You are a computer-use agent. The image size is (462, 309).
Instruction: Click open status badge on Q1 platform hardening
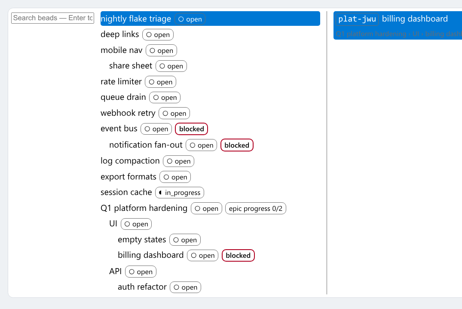207,209
